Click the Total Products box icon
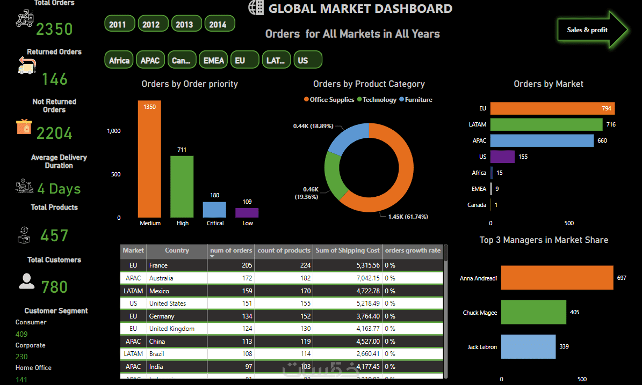This screenshot has width=642, height=385. pyautogui.click(x=24, y=235)
